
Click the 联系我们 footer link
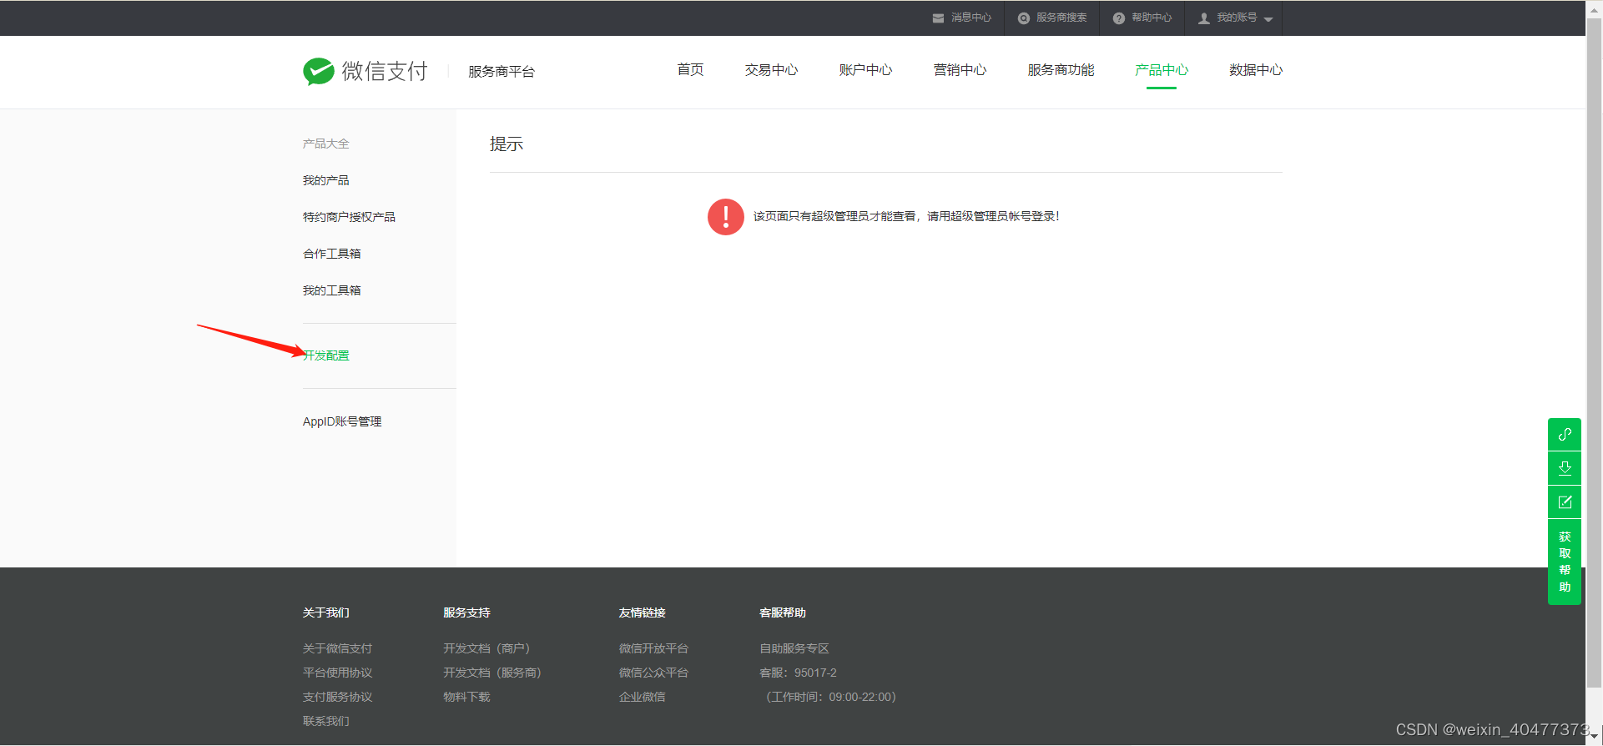326,721
